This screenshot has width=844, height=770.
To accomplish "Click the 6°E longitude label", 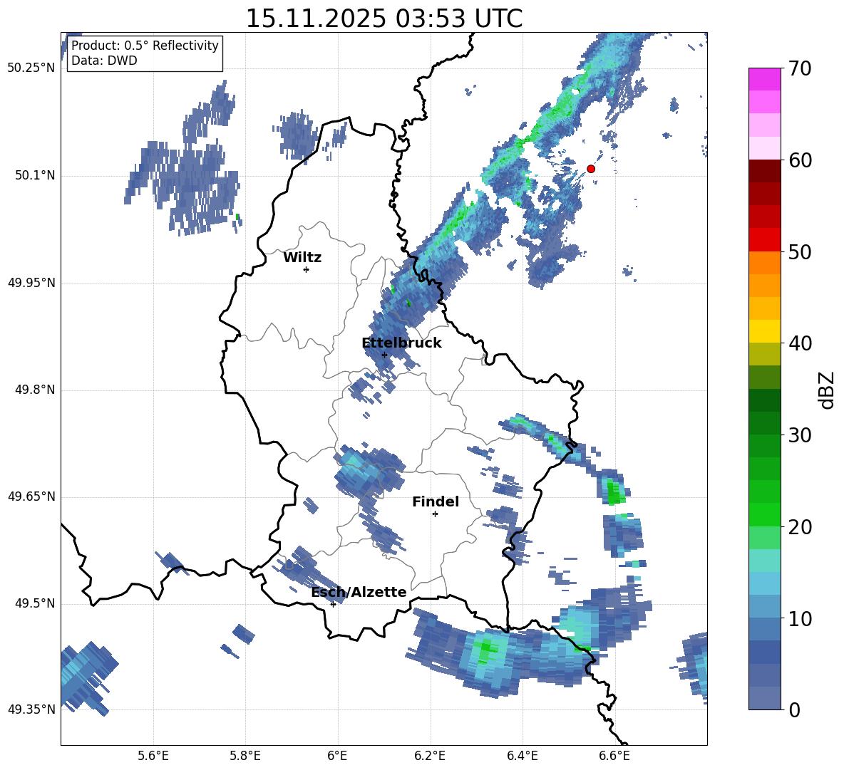I will pos(337,756).
